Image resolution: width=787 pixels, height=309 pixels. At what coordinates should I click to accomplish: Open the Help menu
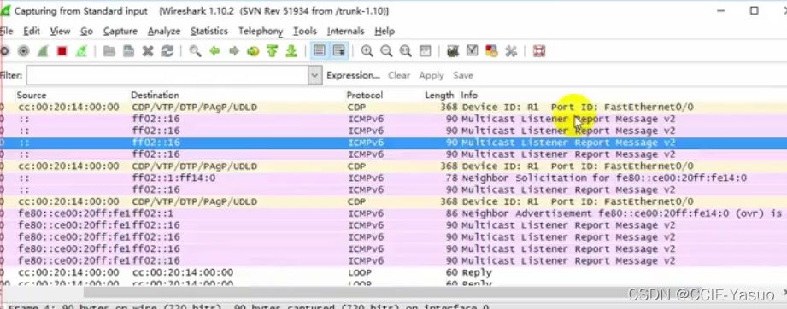coord(385,31)
